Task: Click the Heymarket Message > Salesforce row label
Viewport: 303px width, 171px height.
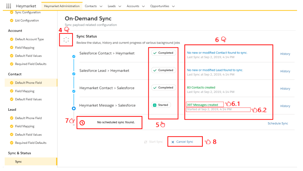Action: 107,106
